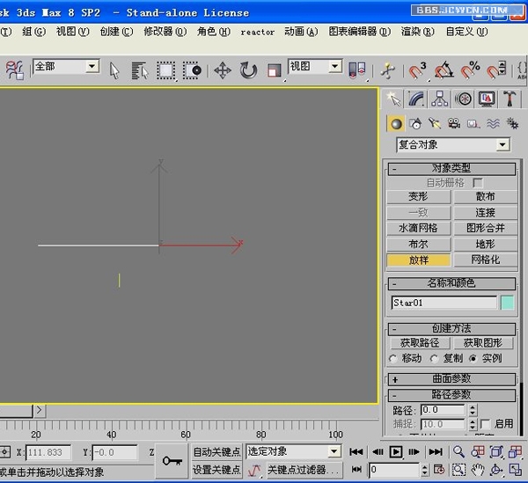Screen dimensions: 528x483
Task: Open the Modify command panel tab
Action: (x=416, y=99)
